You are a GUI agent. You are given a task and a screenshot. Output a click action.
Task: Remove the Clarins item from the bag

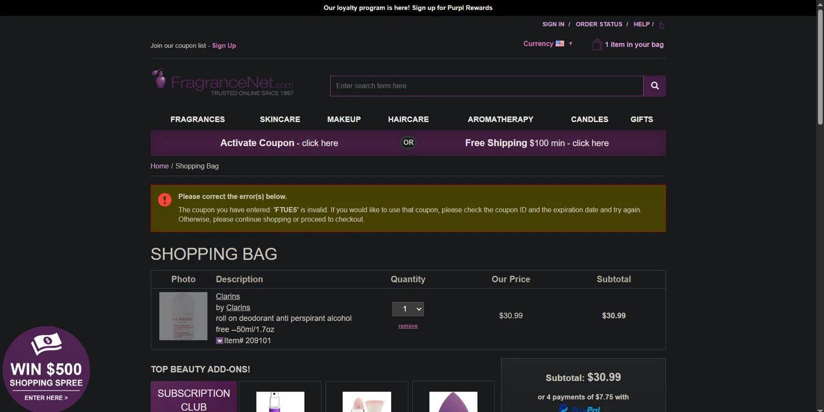tap(408, 326)
